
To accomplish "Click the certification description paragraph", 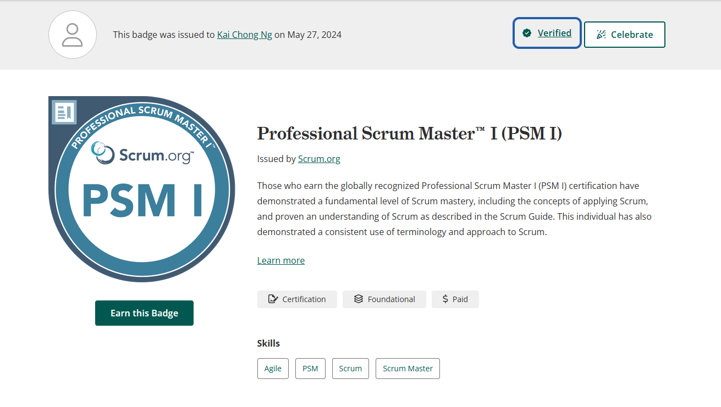I will (454, 209).
